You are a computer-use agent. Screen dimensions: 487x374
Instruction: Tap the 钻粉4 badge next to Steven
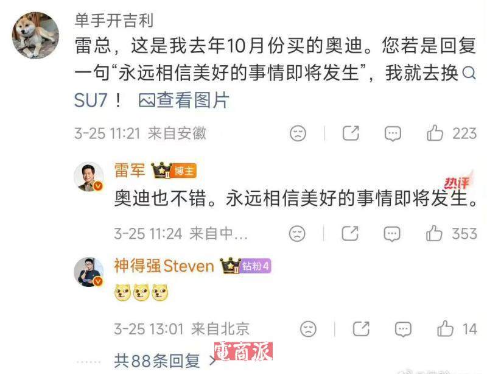(255, 266)
